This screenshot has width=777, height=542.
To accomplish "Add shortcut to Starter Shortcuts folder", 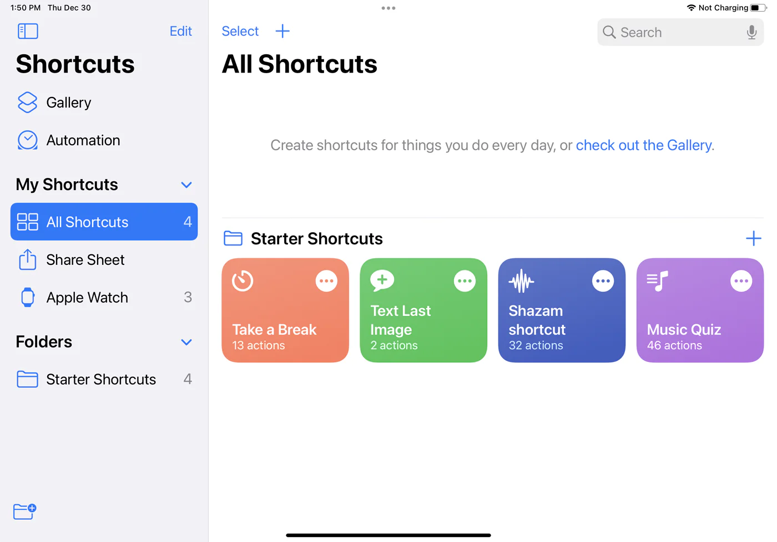I will (x=753, y=238).
